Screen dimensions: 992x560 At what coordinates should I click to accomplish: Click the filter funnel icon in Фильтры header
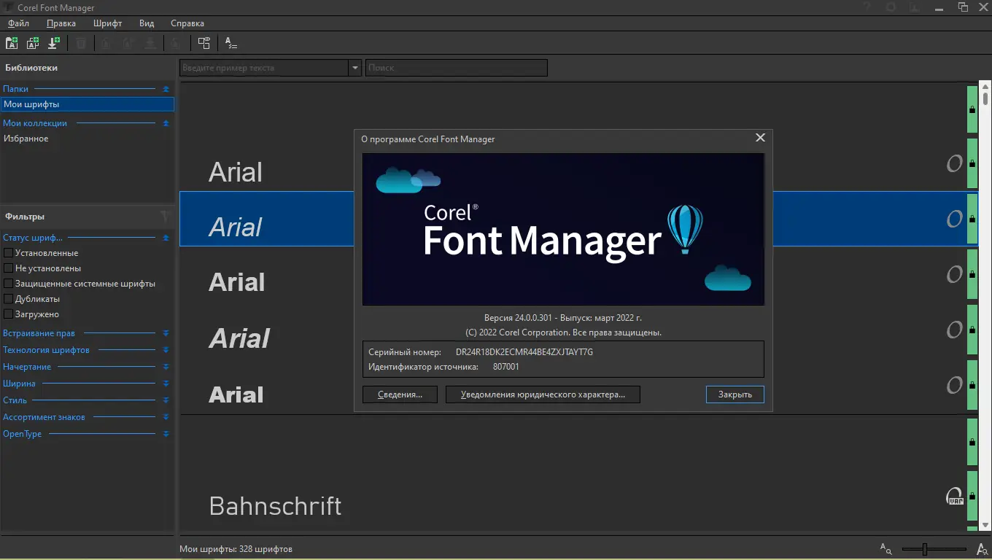pos(165,217)
